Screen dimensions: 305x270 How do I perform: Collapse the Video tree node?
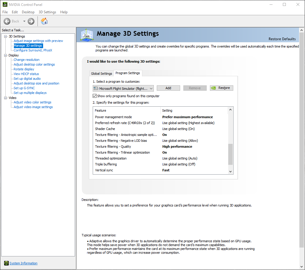point(5,98)
